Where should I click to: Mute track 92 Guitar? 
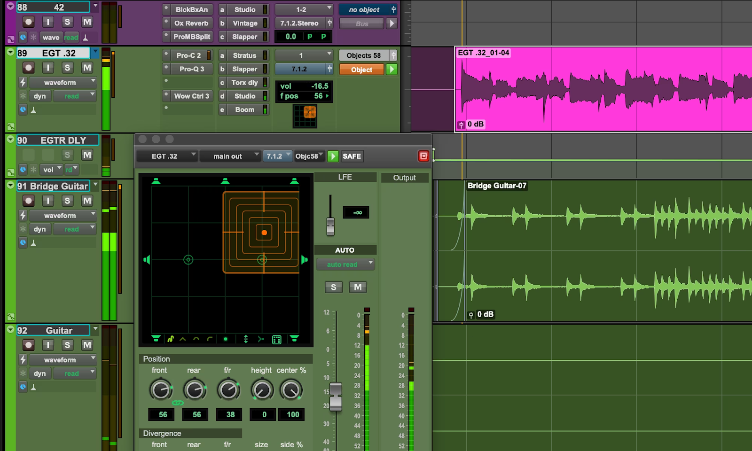point(87,345)
